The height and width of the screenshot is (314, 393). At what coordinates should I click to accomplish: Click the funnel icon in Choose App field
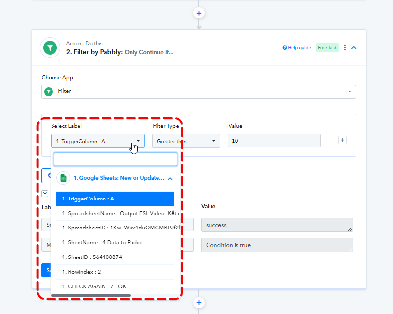coord(49,91)
